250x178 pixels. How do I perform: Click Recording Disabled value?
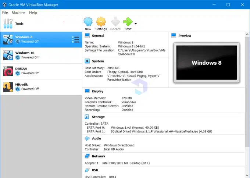127,110
